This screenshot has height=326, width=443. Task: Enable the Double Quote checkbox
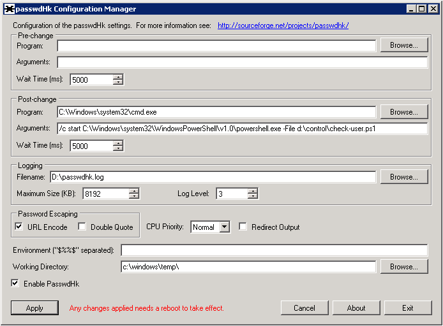click(x=82, y=227)
